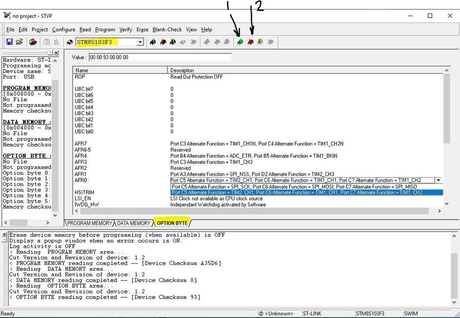Choose the SPI_SCK alternate function option
Image resolution: width=460 pixels, height=318 pixels.
[x=294, y=186]
